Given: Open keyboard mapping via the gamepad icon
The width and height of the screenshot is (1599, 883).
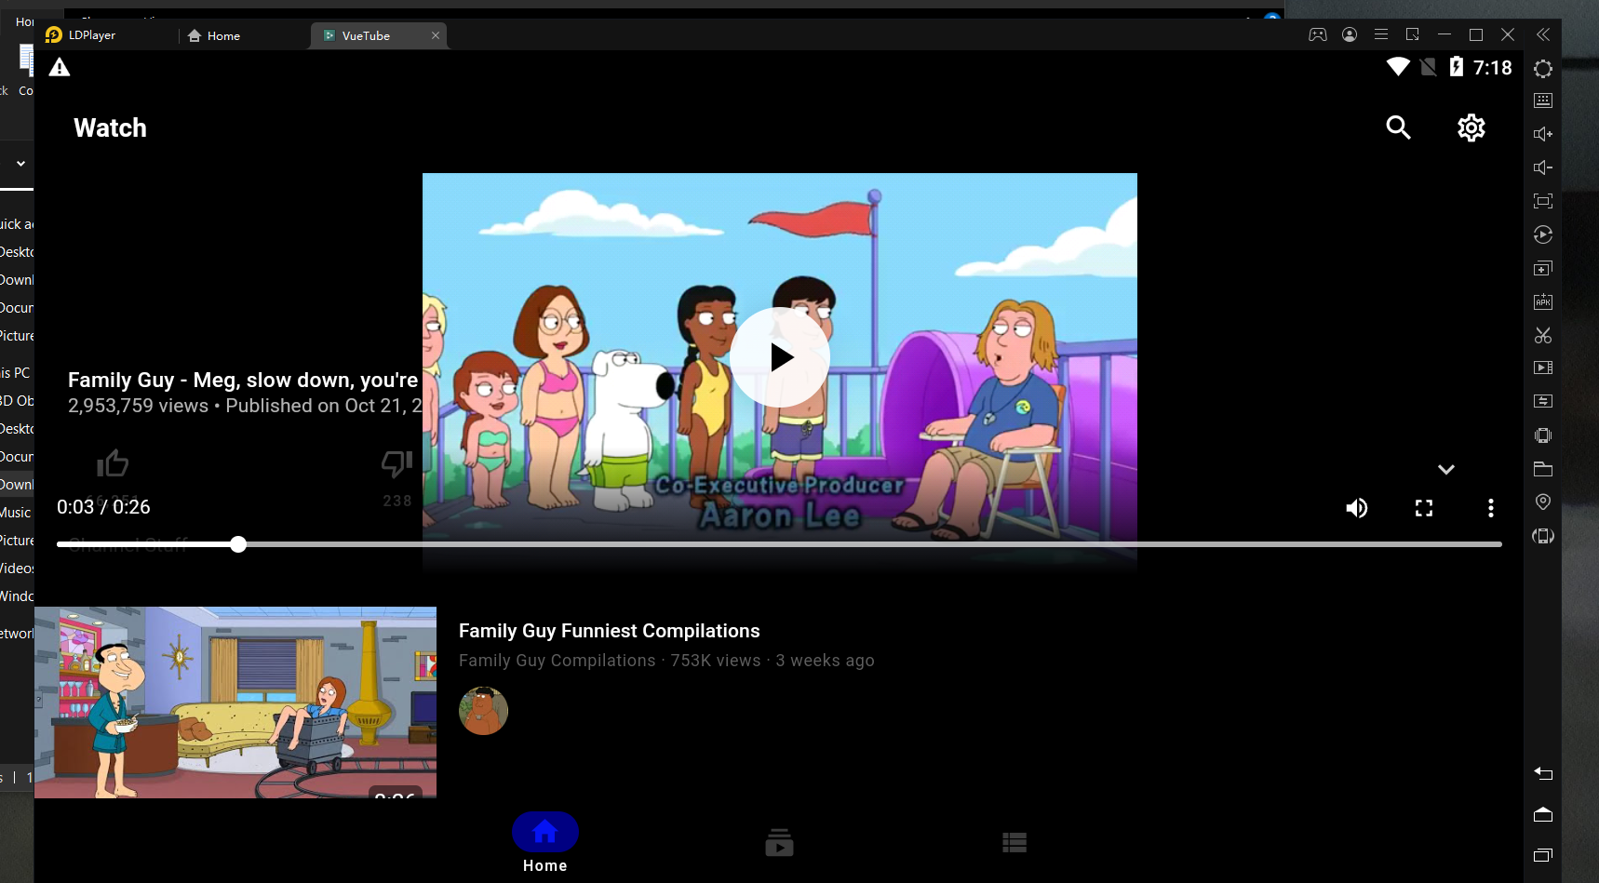Looking at the screenshot, I should click(1317, 34).
